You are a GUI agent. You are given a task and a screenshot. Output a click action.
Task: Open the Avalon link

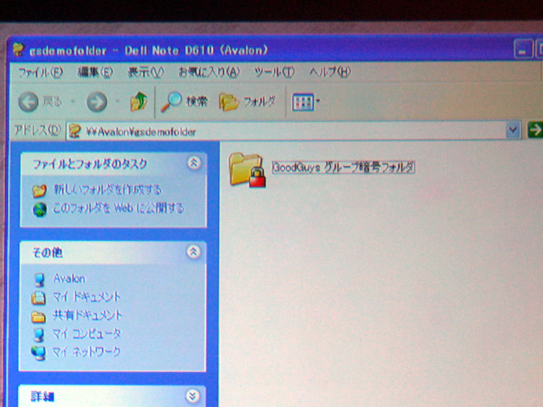tap(69, 278)
